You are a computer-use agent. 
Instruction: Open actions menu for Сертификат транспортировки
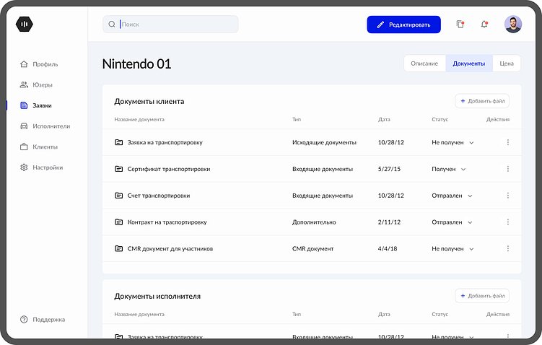[508, 169]
